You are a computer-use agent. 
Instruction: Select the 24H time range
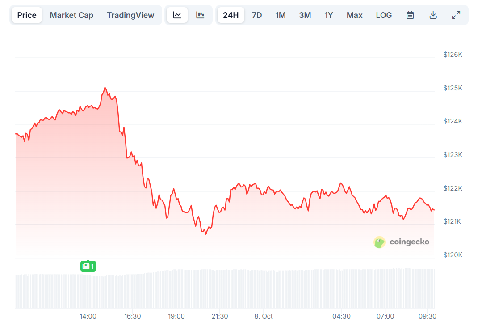tap(231, 15)
